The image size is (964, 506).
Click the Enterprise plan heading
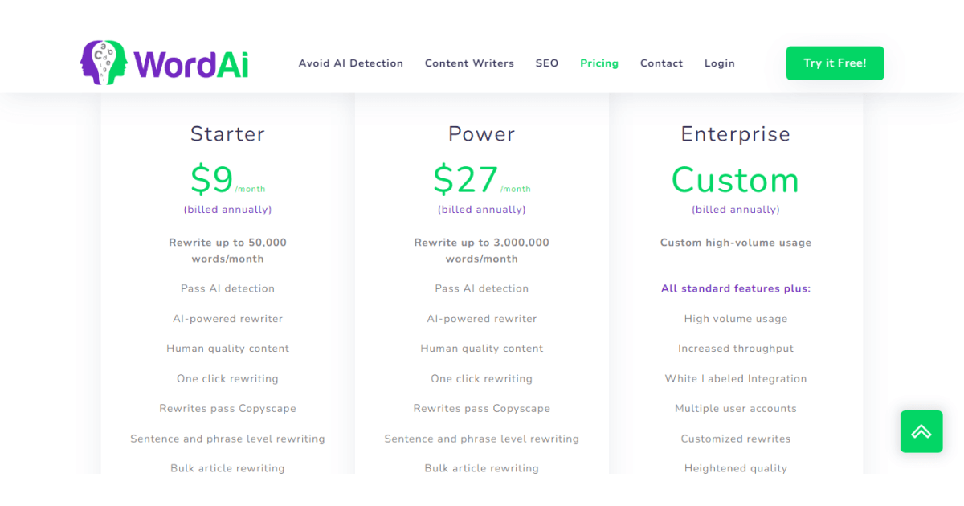pos(736,133)
